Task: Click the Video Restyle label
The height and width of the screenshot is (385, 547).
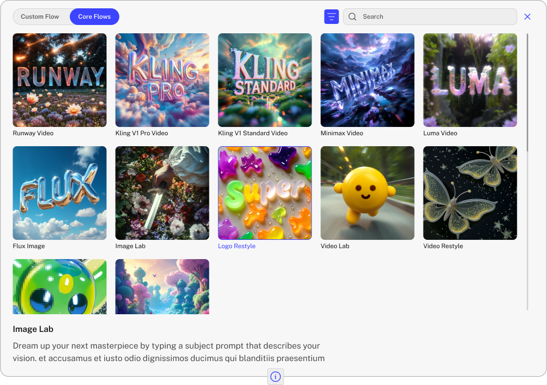Action: coord(443,246)
